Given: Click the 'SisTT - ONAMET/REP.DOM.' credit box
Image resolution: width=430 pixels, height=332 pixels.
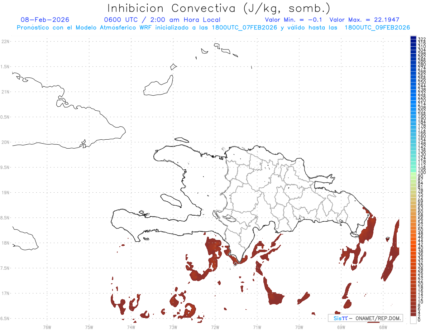Looking at the screenshot, I should [365, 318].
